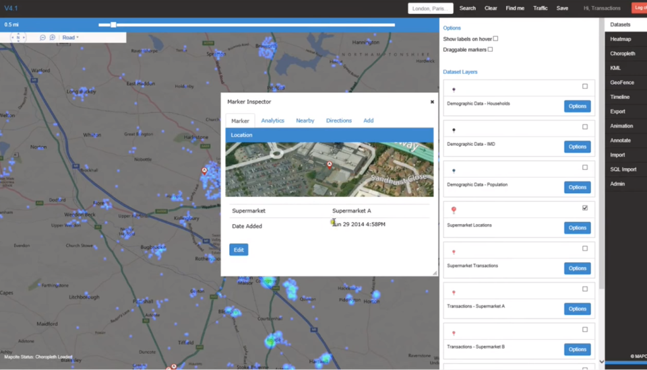Uncheck the Supermarket Locations layer checkbox
The width and height of the screenshot is (647, 370).
(585, 208)
